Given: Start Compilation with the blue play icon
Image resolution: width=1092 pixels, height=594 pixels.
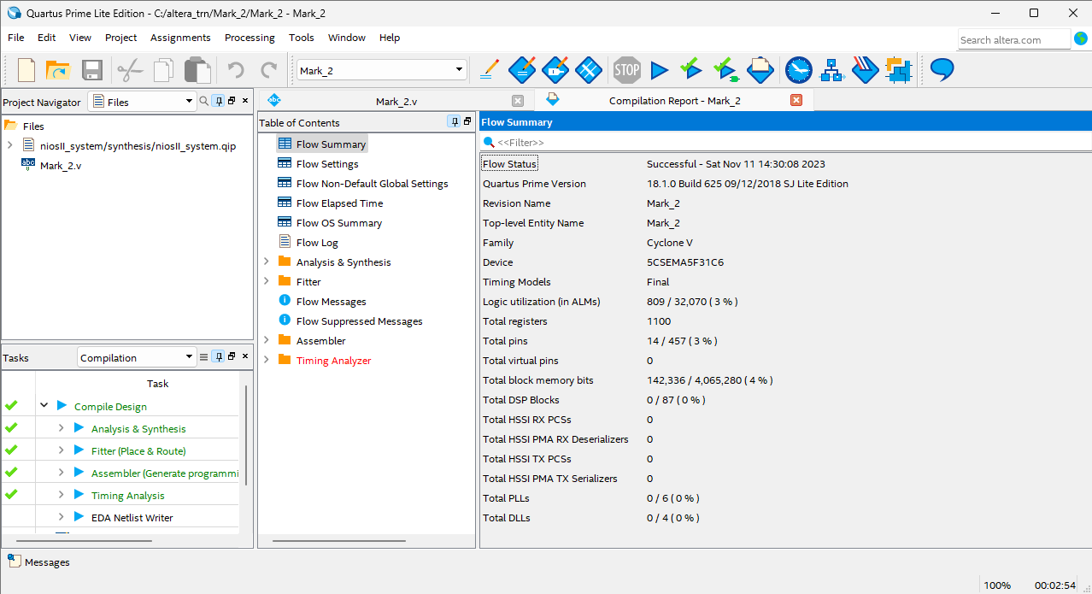Looking at the screenshot, I should 659,70.
